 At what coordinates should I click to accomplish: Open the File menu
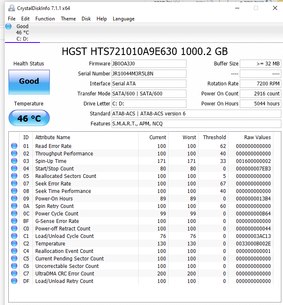click(12, 19)
